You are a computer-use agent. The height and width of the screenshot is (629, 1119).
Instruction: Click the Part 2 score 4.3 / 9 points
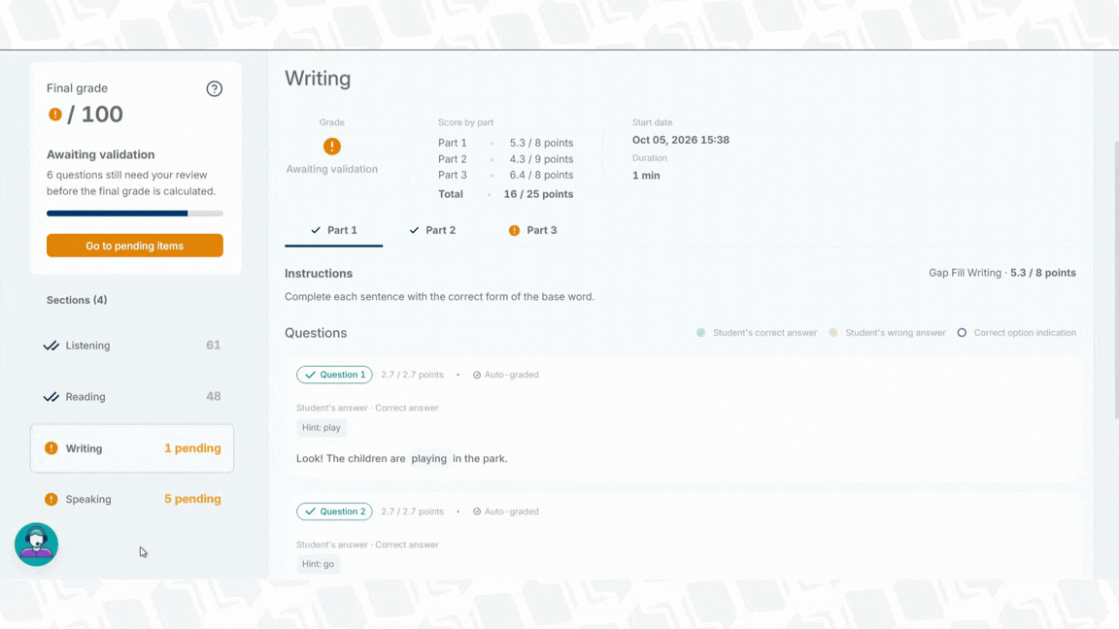(x=541, y=159)
